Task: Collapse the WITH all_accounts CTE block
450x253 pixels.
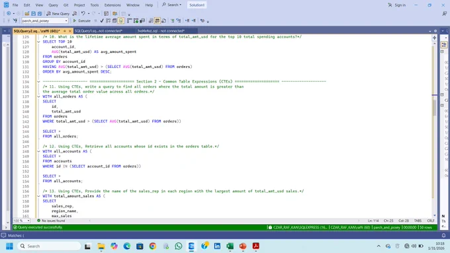Action: coord(38,151)
